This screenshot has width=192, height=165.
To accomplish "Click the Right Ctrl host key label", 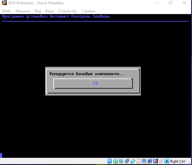I will point(178,161).
